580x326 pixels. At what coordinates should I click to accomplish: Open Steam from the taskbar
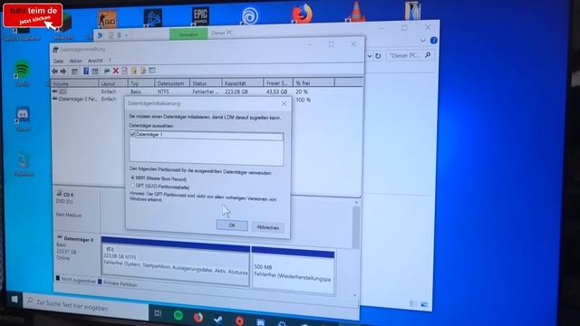218,320
